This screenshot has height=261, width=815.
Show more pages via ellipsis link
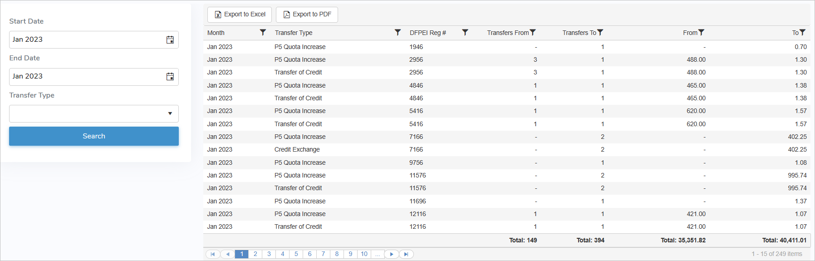[x=378, y=254]
